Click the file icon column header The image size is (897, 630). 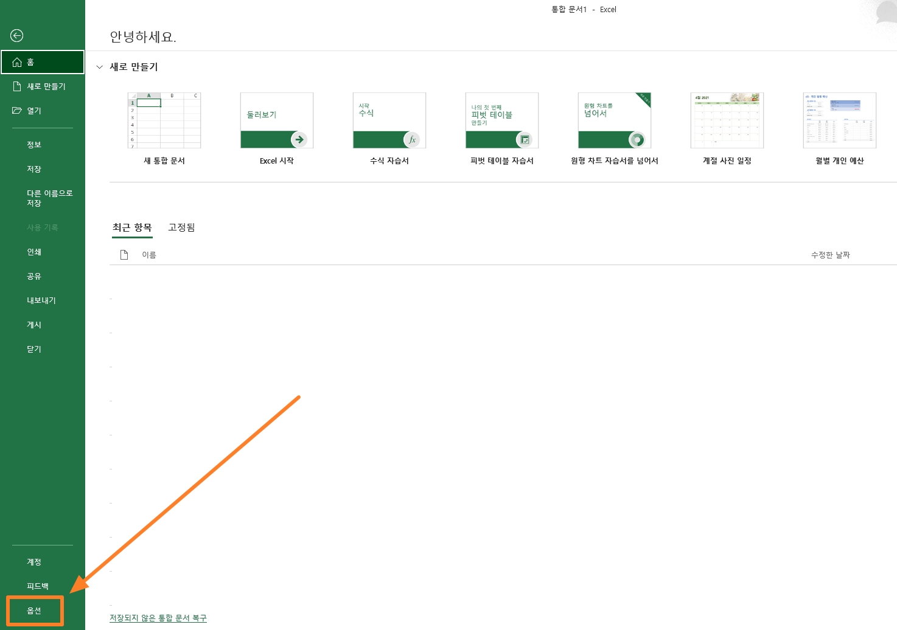124,255
